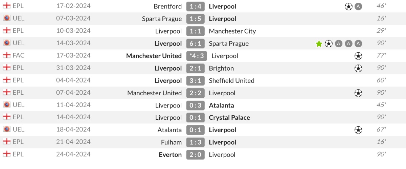Viewport: 406px width, 169px height.
Task: Click the England flag icon for 10-03-2024 match
Action: 6,31
